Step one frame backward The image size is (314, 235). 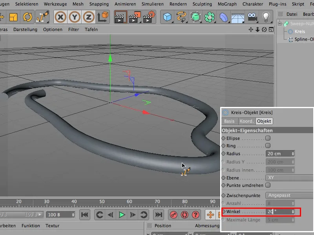pyautogui.click(x=111, y=215)
